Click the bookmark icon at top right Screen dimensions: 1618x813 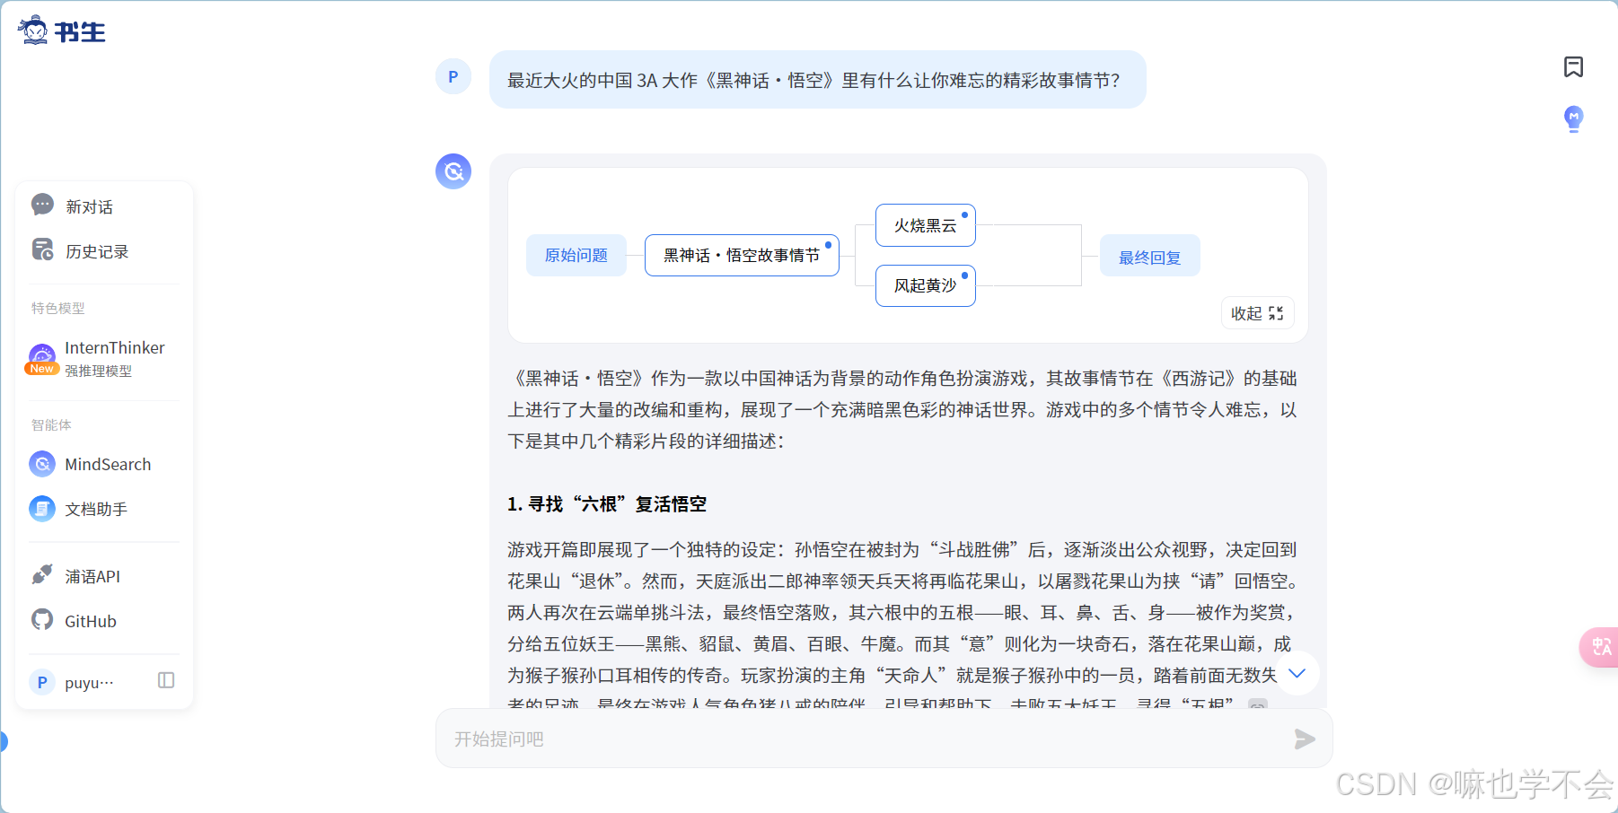point(1573,66)
